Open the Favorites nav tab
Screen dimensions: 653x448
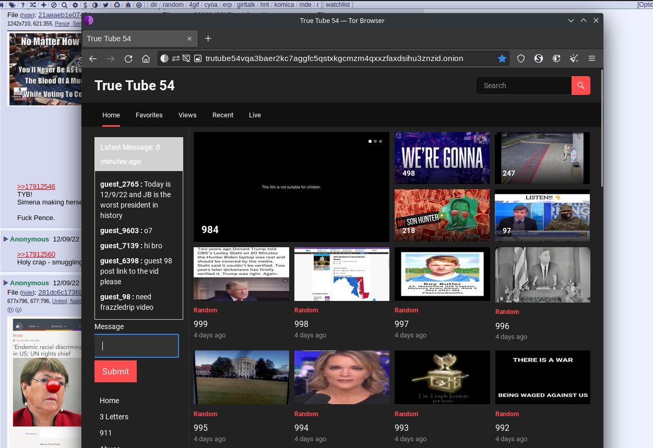[x=149, y=115]
